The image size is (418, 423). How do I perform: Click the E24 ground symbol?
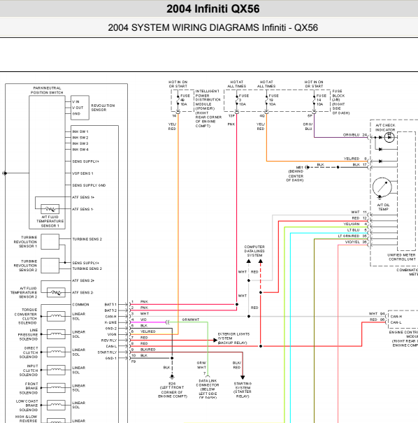click(172, 377)
